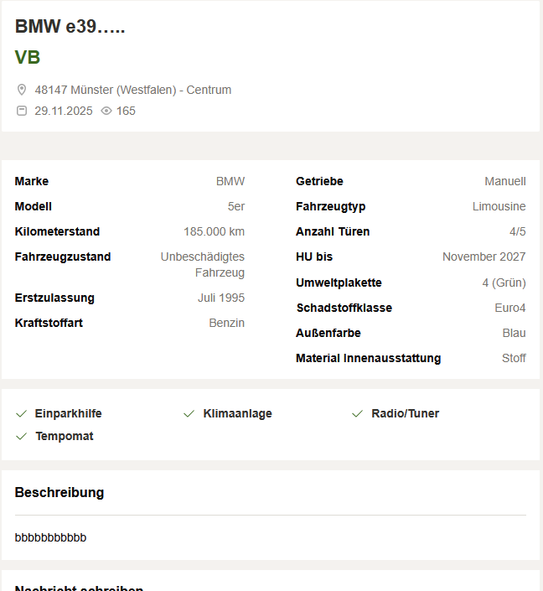Image resolution: width=543 pixels, height=591 pixels.
Task: Click the checkmark next to Einparkhilfe
Action: tap(22, 413)
